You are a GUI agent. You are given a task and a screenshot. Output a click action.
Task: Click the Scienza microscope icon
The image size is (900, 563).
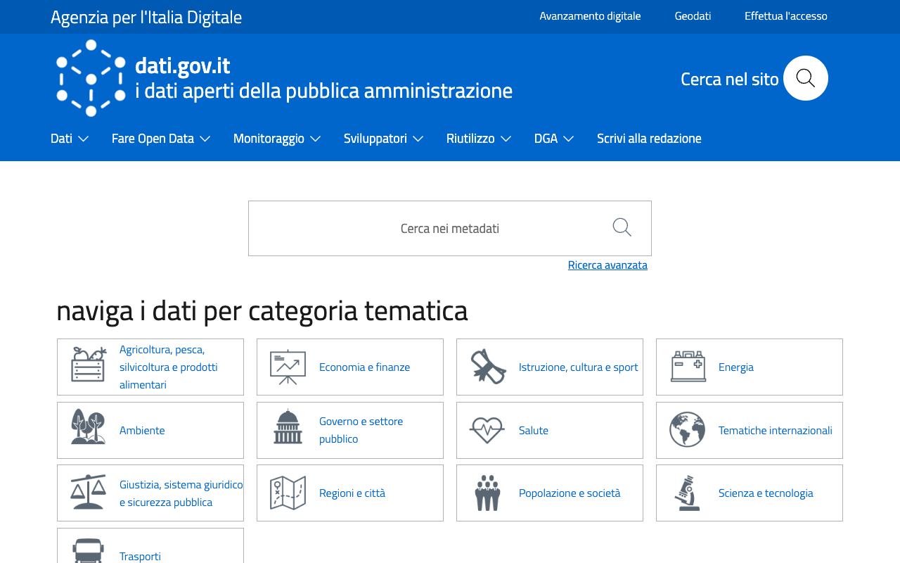[687, 493]
